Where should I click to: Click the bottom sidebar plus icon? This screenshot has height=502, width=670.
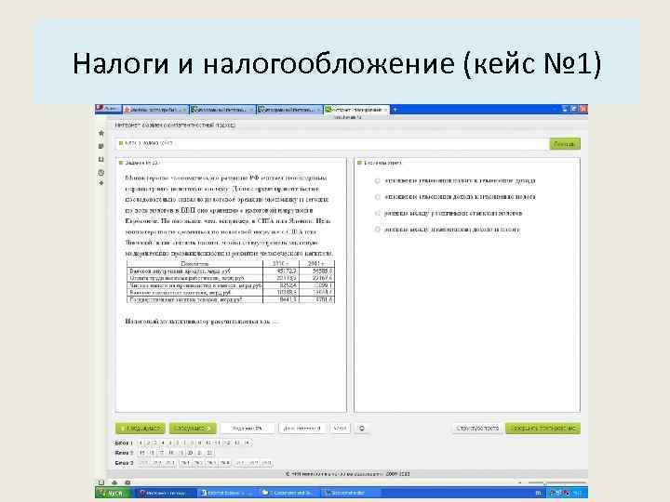tap(101, 183)
